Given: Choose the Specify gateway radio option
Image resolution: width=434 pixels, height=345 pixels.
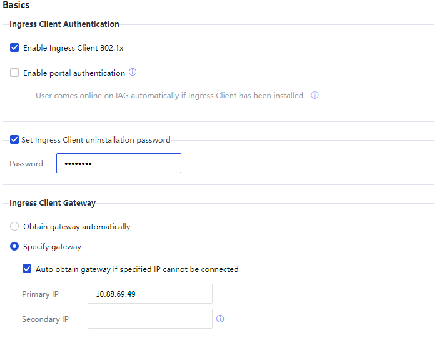Looking at the screenshot, I should click(14, 247).
